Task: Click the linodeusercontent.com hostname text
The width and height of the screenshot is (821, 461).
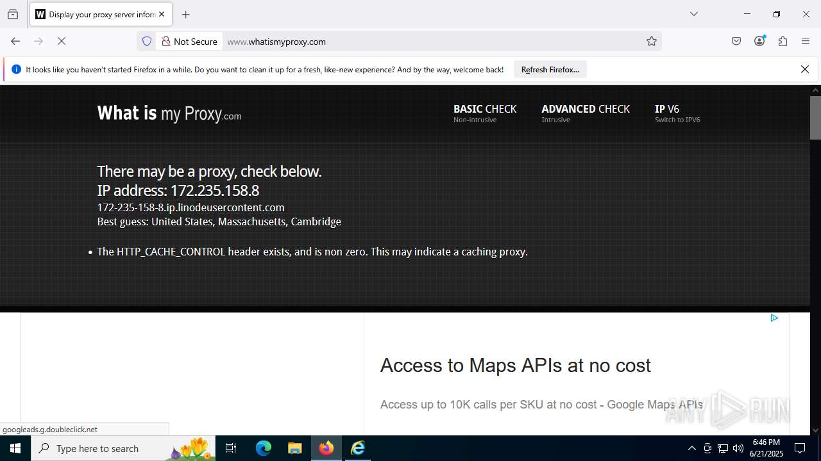Action: 191,207
